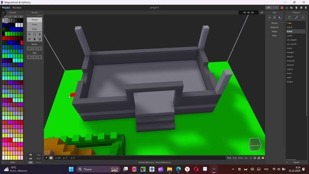This screenshot has width=309, height=174.
Task: Select the Attach brush mode
Action: pyautogui.click(x=34, y=20)
